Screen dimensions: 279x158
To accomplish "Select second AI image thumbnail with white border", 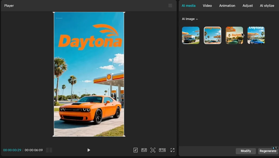I will click(x=213, y=35).
